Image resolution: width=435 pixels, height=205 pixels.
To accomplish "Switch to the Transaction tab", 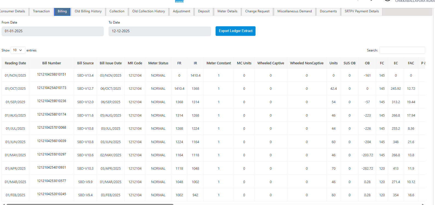I will [x=41, y=11].
